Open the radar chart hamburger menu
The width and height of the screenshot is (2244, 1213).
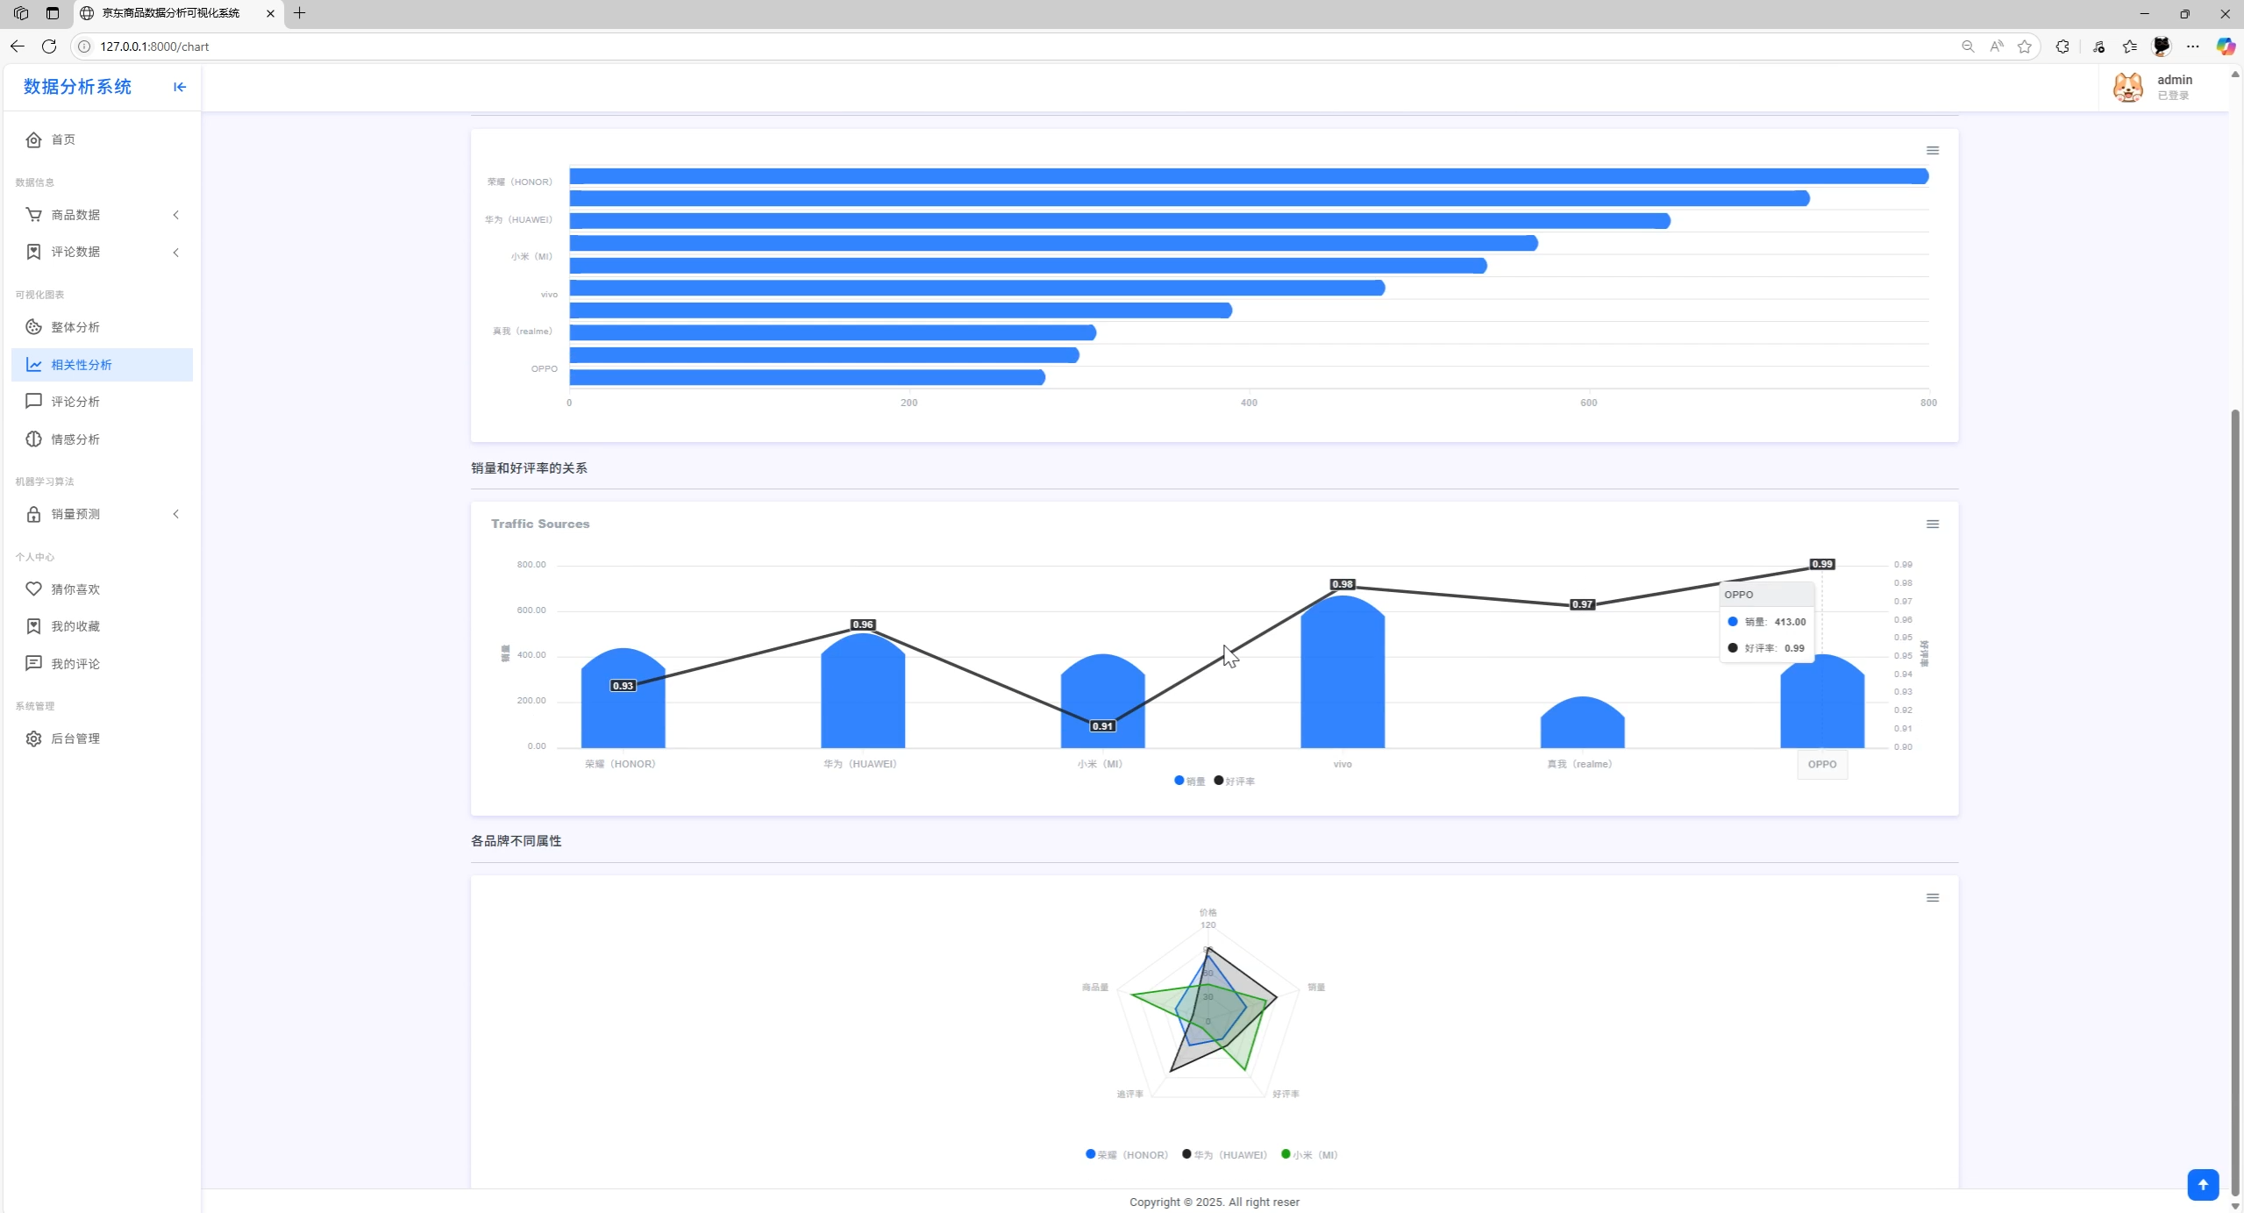(x=1932, y=898)
